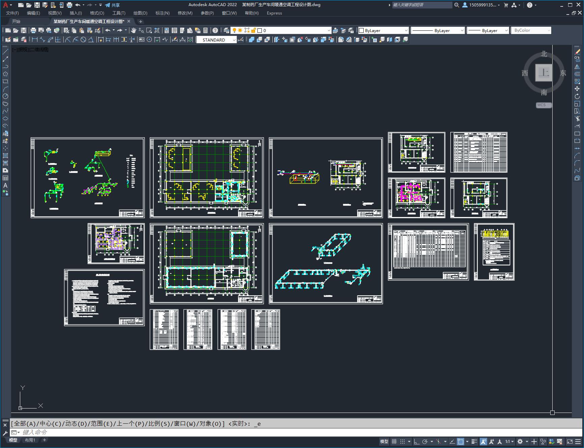Toggle snap mode dots in status bar
Image resolution: width=584 pixels, height=448 pixels.
click(x=402, y=441)
